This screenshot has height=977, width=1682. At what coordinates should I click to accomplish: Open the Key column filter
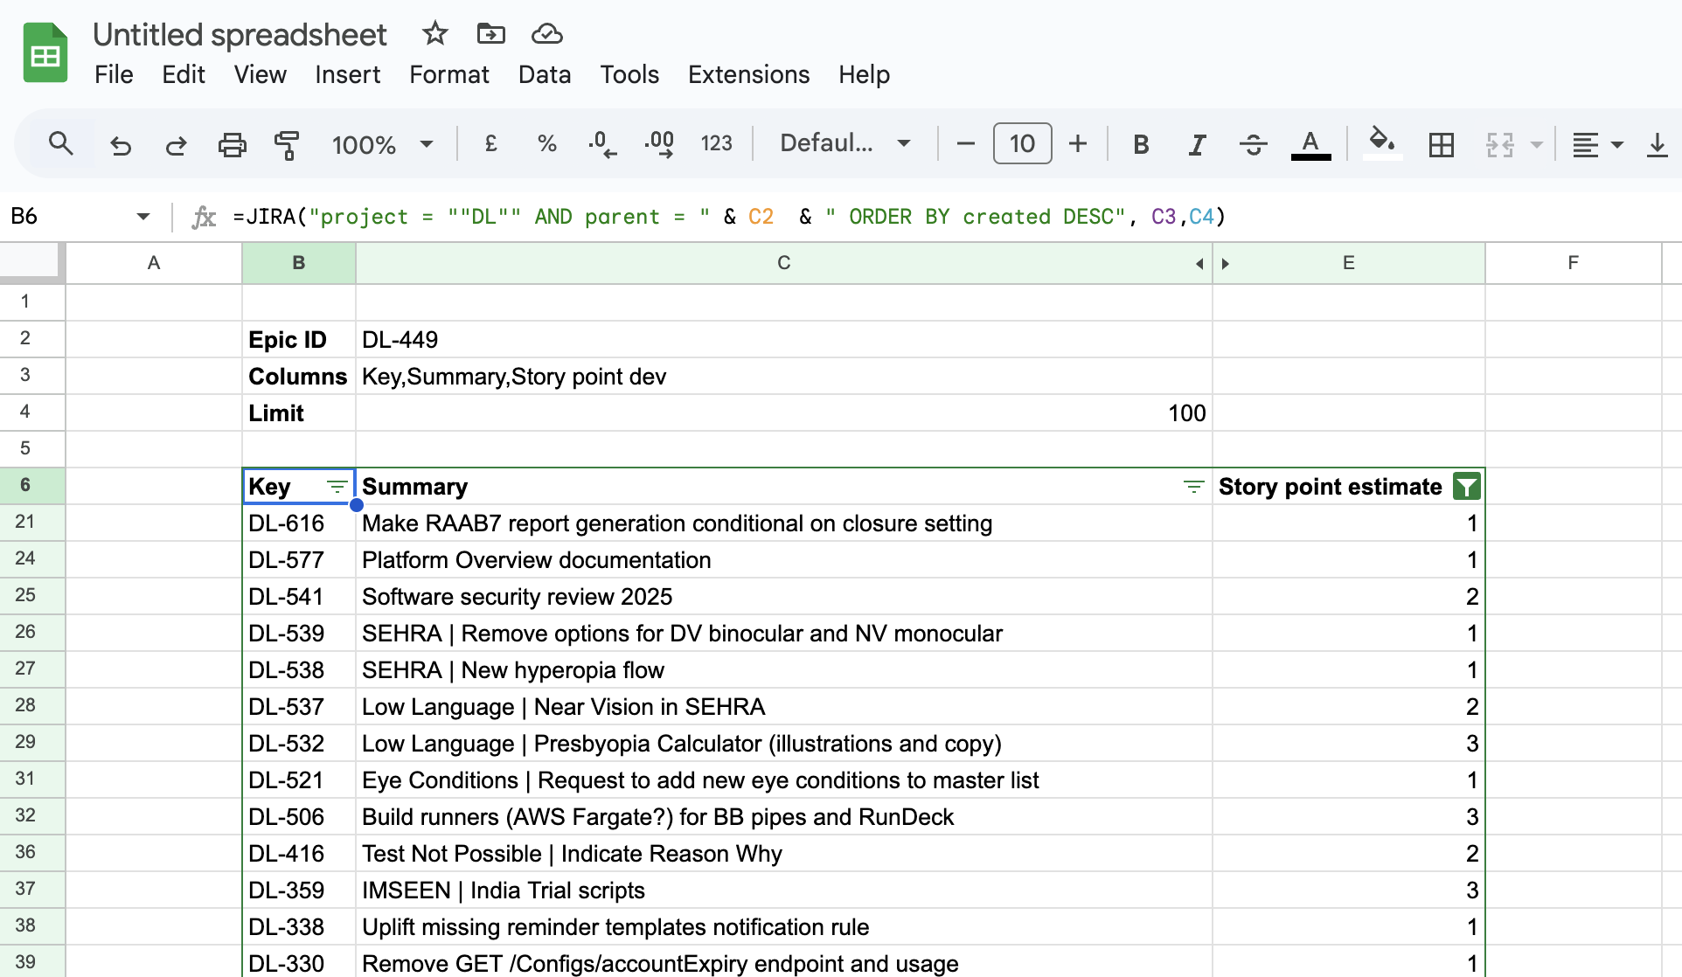[x=337, y=487]
